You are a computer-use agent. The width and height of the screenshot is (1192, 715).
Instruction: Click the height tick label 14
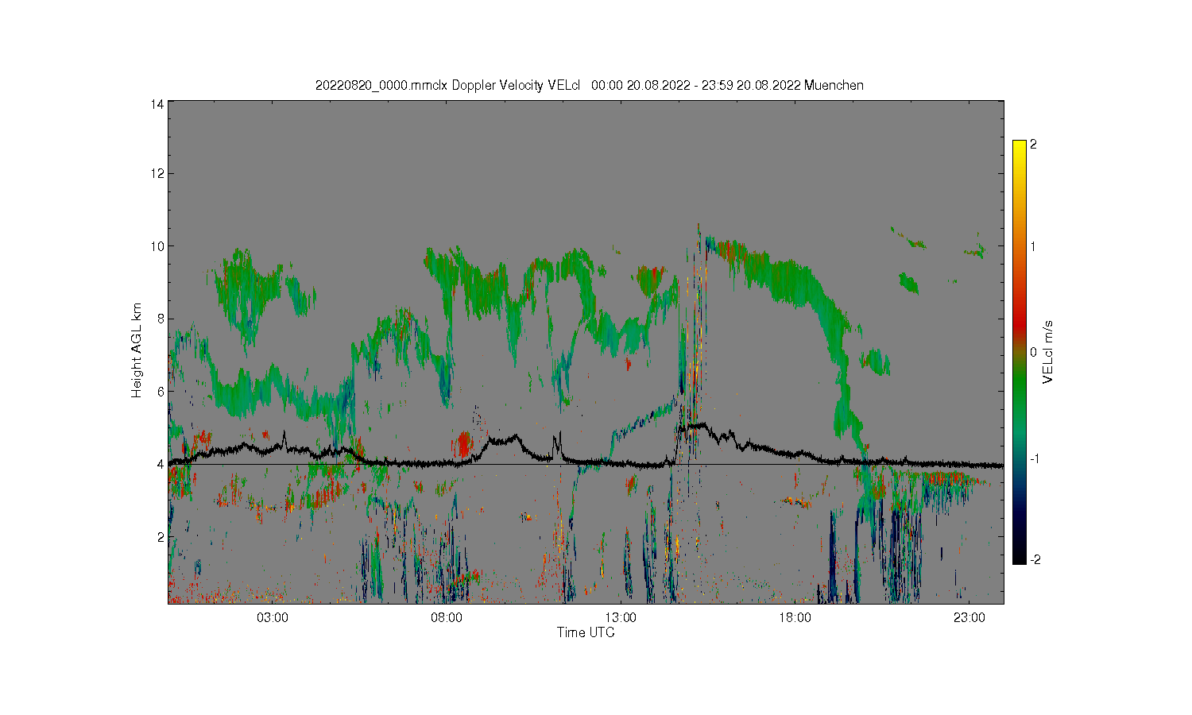(x=157, y=104)
